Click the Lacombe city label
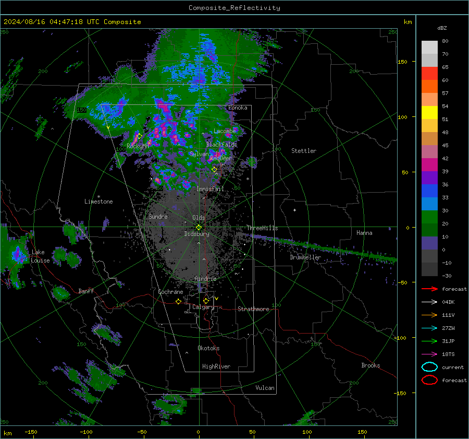This screenshot has width=469, height=439. click(x=225, y=131)
